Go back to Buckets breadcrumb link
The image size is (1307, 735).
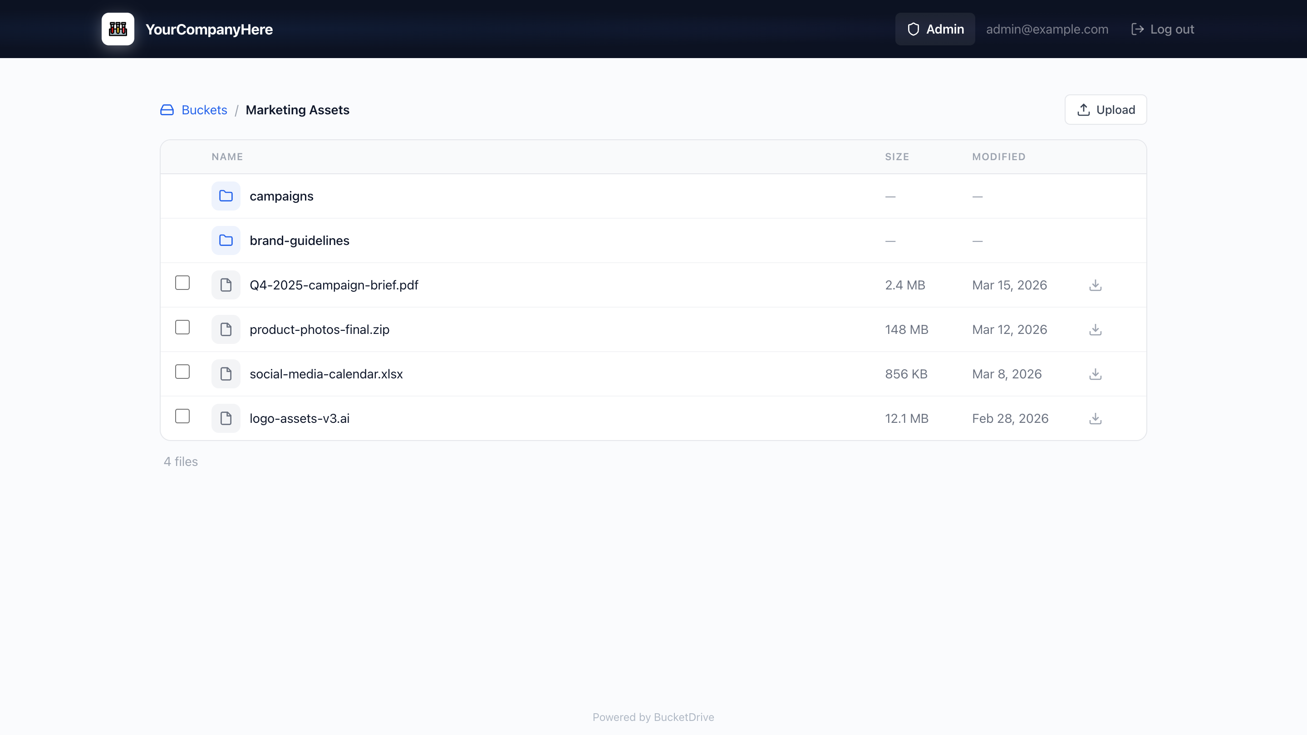point(204,110)
